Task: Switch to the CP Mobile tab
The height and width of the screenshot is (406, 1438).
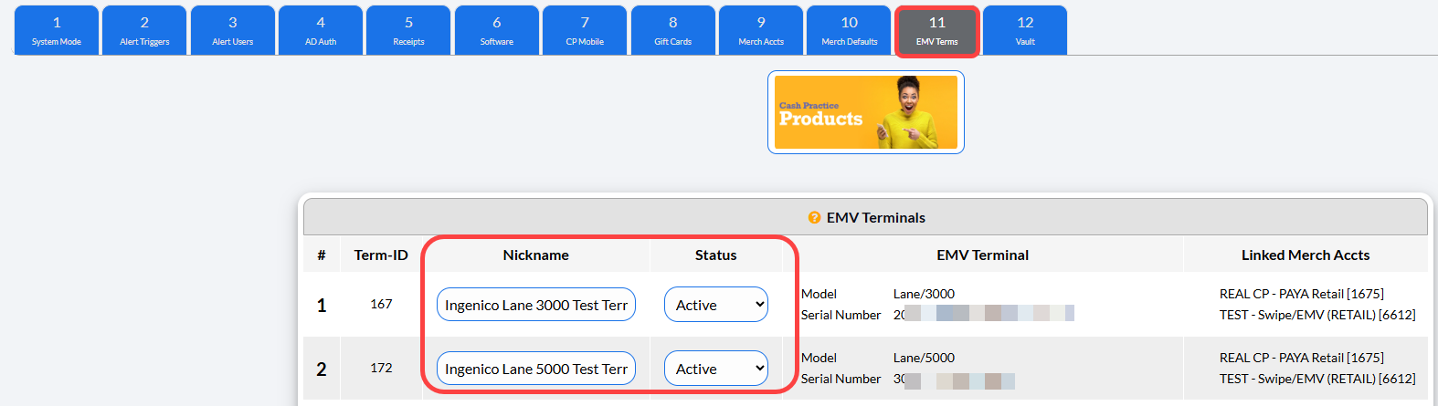Action: [585, 30]
